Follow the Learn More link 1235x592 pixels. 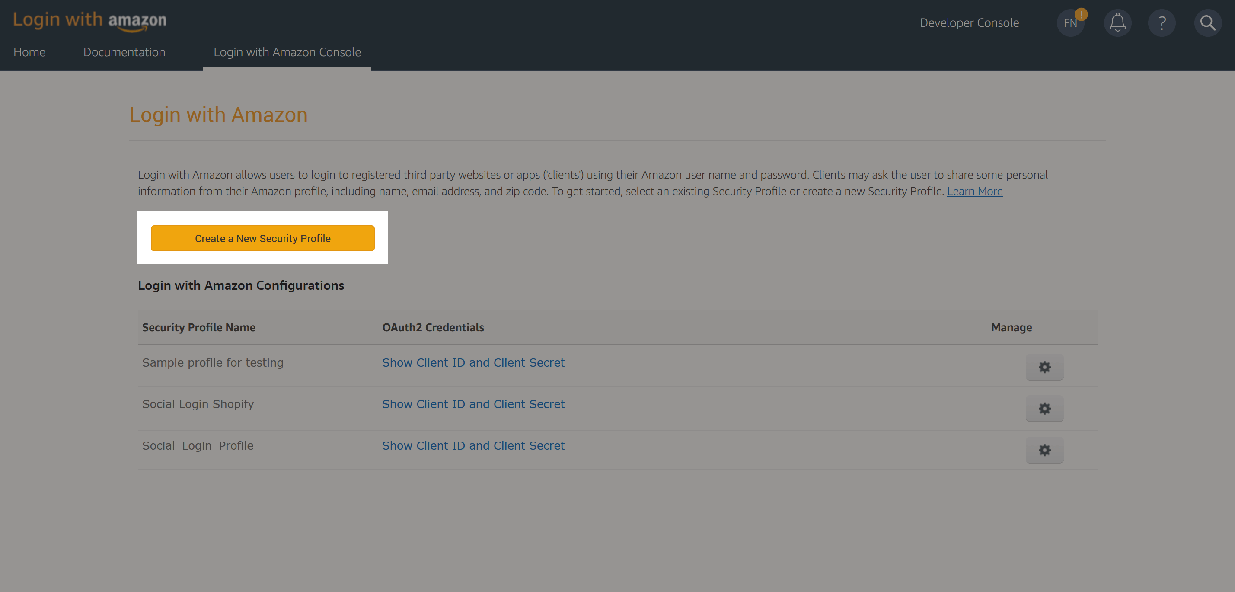(975, 192)
